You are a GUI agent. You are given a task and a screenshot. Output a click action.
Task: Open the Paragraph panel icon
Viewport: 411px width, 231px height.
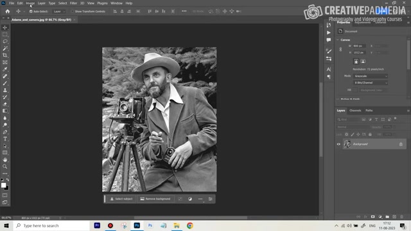click(x=329, y=77)
